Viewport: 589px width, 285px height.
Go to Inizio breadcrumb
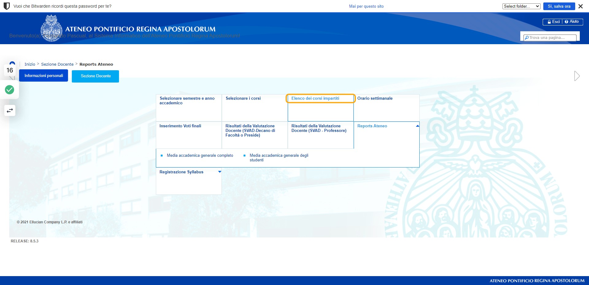pos(30,64)
